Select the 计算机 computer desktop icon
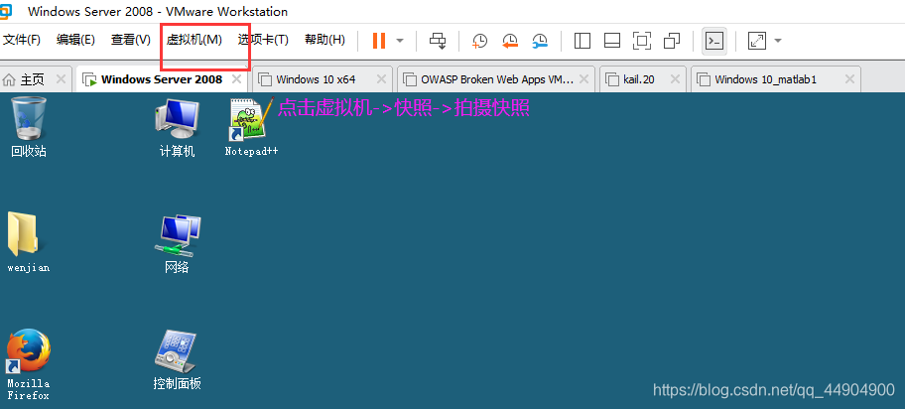 click(178, 127)
